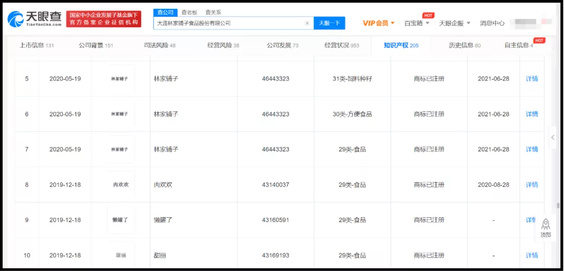The height and width of the screenshot is (271, 564).
Task: Click the 30类-方便食品 category cell
Action: click(352, 114)
